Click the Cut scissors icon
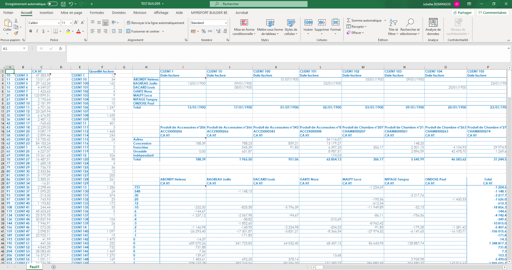 [16, 21]
